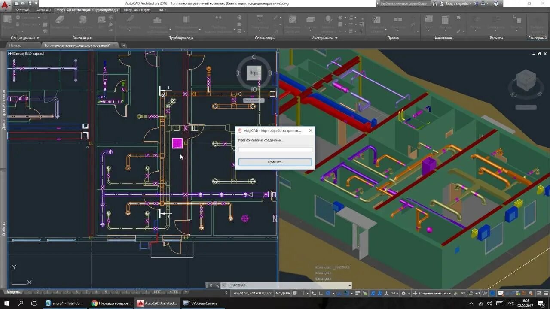Toggle the drawing grid display in status bar
This screenshot has width=550, height=309.
point(296,293)
